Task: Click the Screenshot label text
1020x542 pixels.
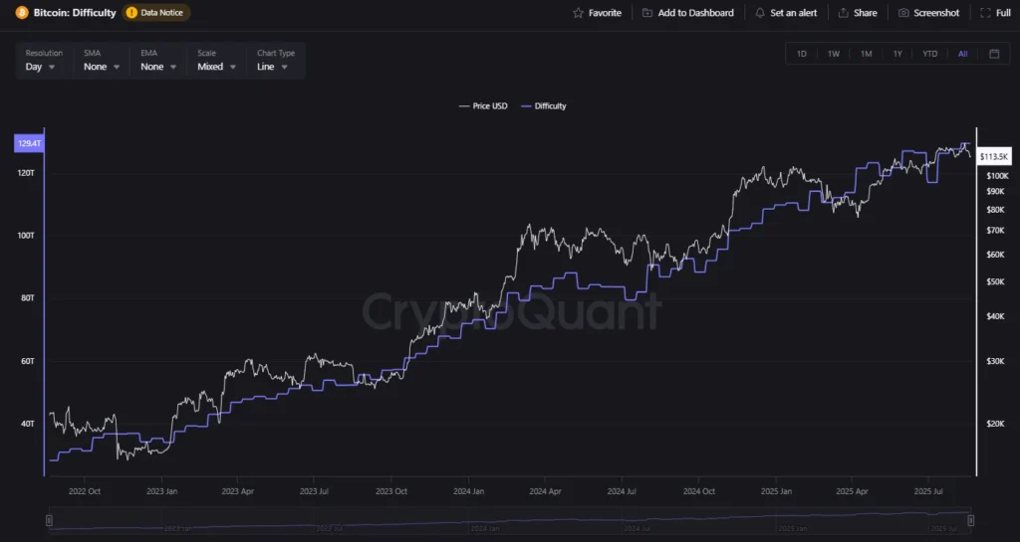Action: 936,13
